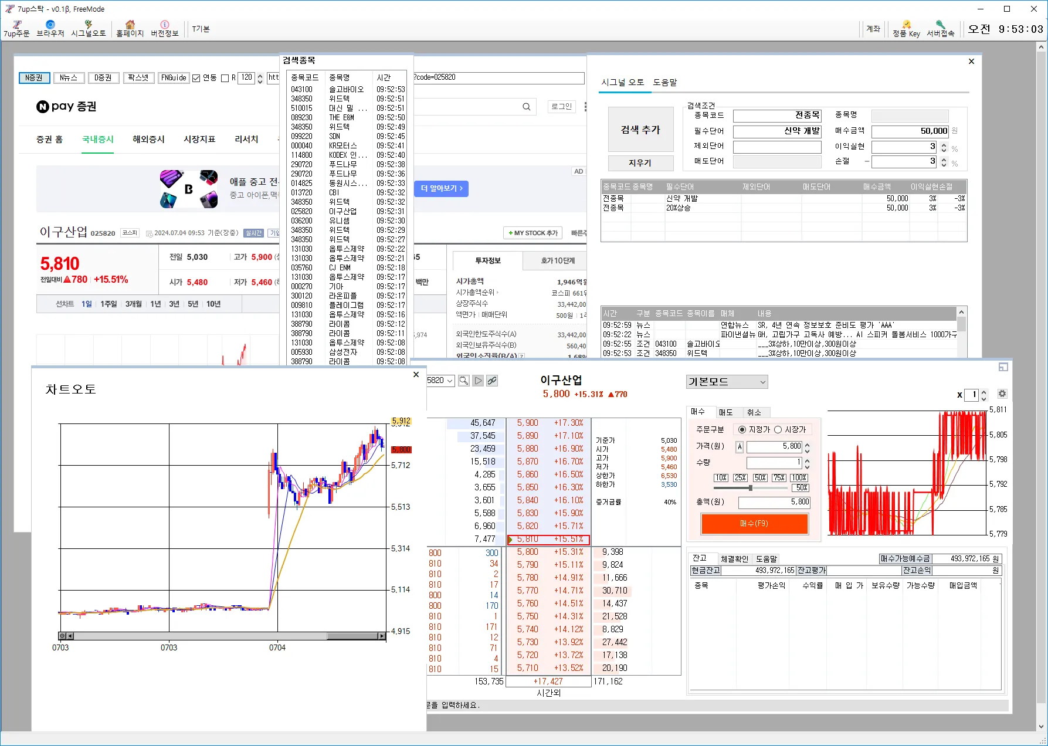Toggle the R checkbox
This screenshot has height=746, width=1048.
pos(225,78)
